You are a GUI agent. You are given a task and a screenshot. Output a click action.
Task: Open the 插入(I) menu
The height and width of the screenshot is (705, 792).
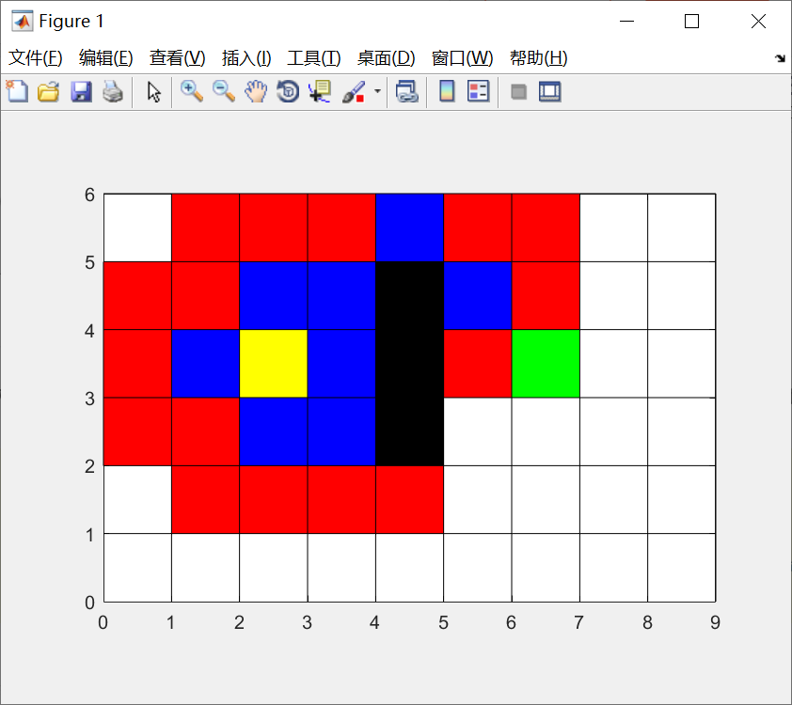(246, 58)
